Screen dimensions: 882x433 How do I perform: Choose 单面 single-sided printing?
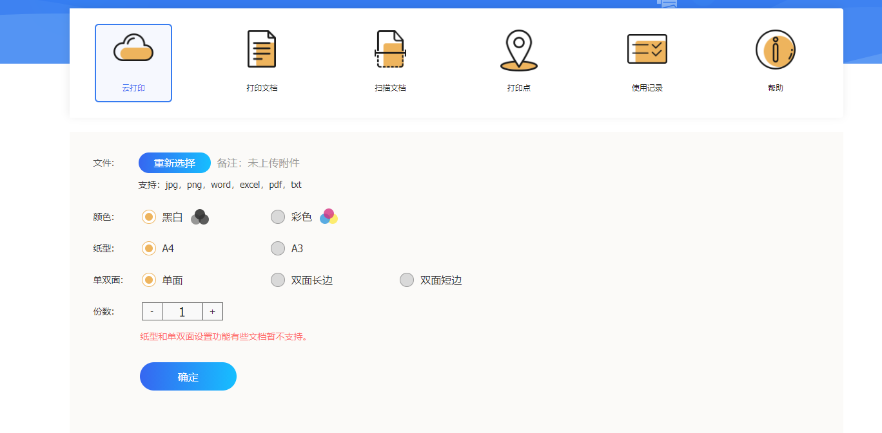point(149,280)
